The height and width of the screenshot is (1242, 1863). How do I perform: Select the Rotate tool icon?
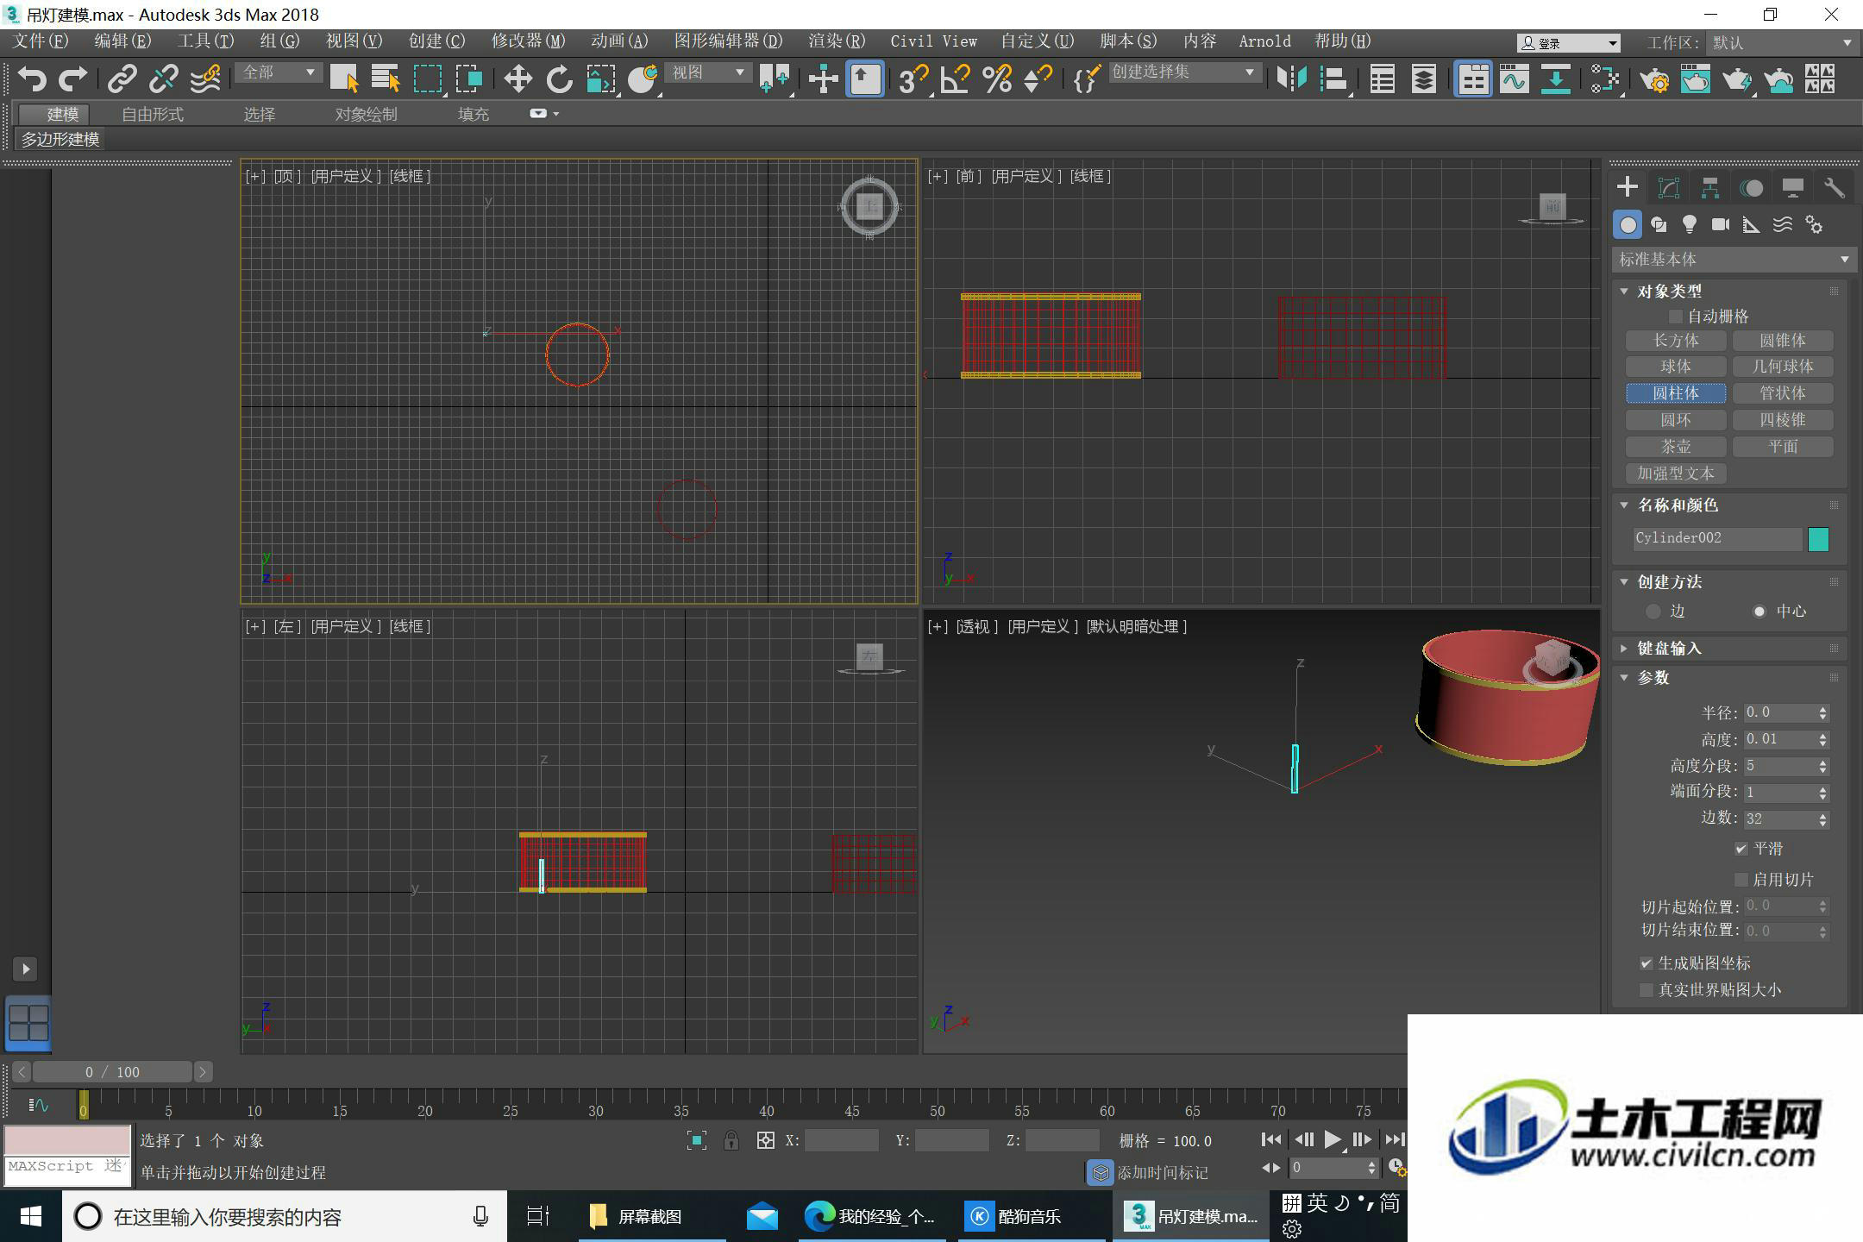point(559,79)
